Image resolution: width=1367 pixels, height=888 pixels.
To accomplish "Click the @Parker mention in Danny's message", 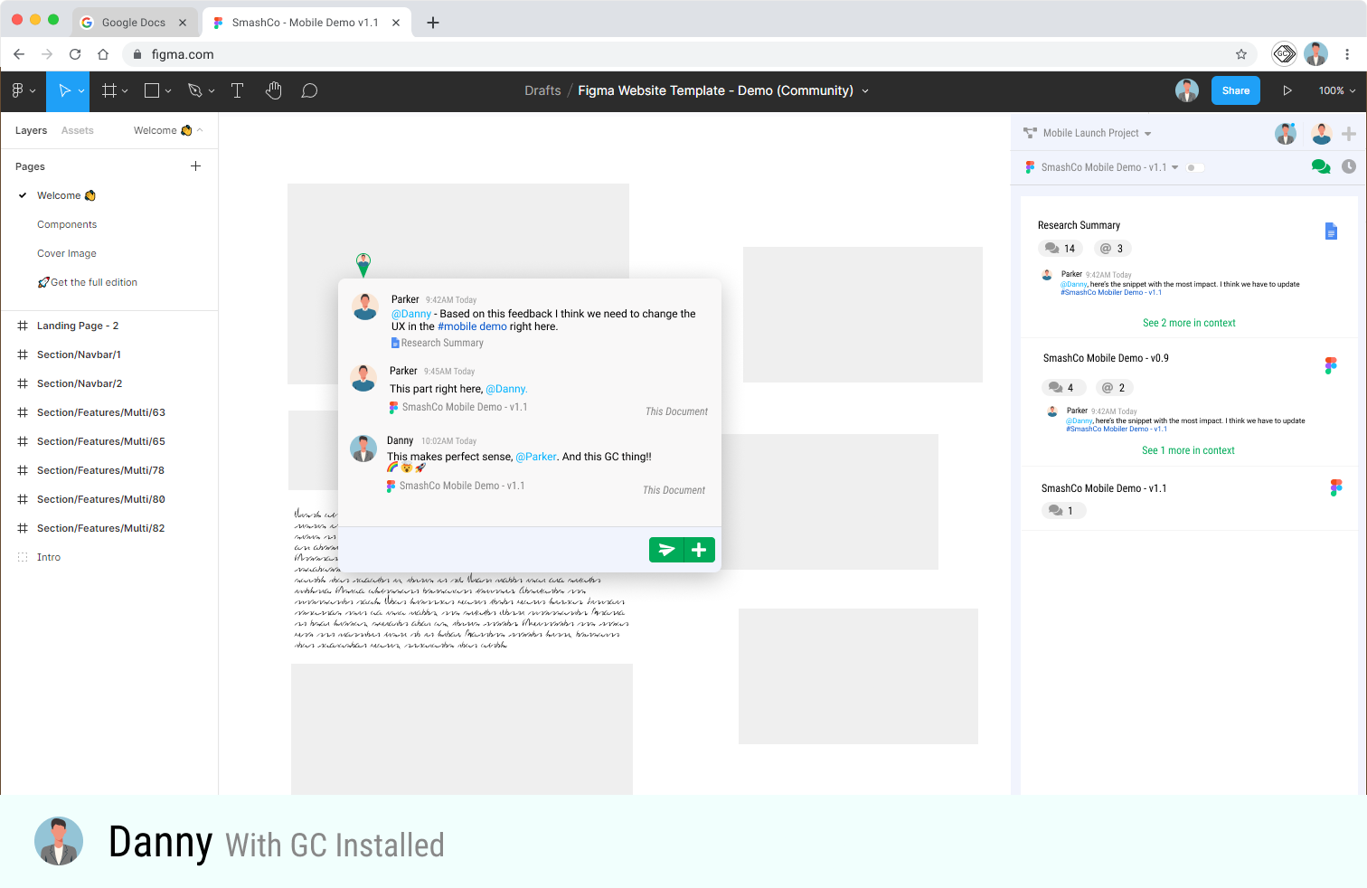I will [x=536, y=457].
